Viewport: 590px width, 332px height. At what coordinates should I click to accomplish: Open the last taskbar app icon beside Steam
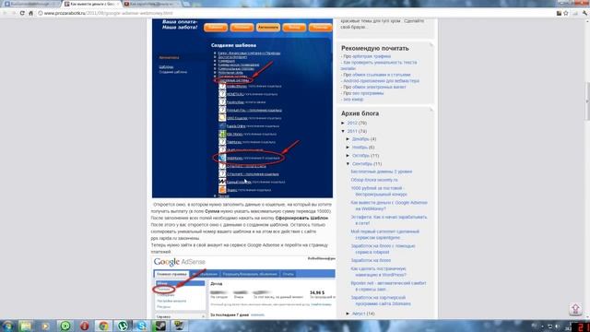pyautogui.click(x=179, y=326)
